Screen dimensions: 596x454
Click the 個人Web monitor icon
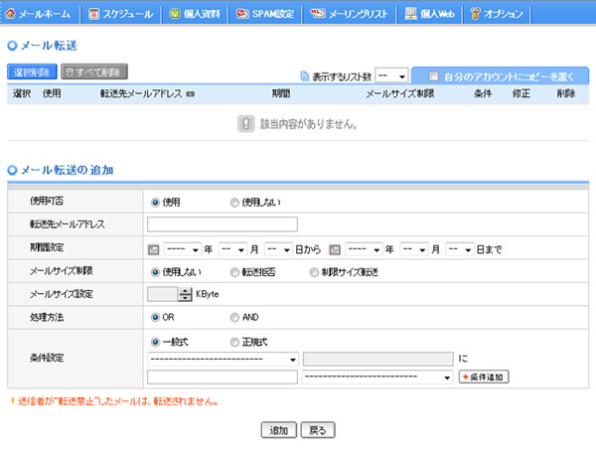(410, 14)
